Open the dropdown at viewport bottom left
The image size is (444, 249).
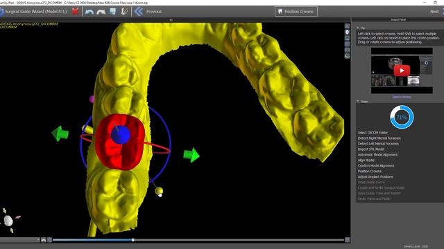click(20, 240)
